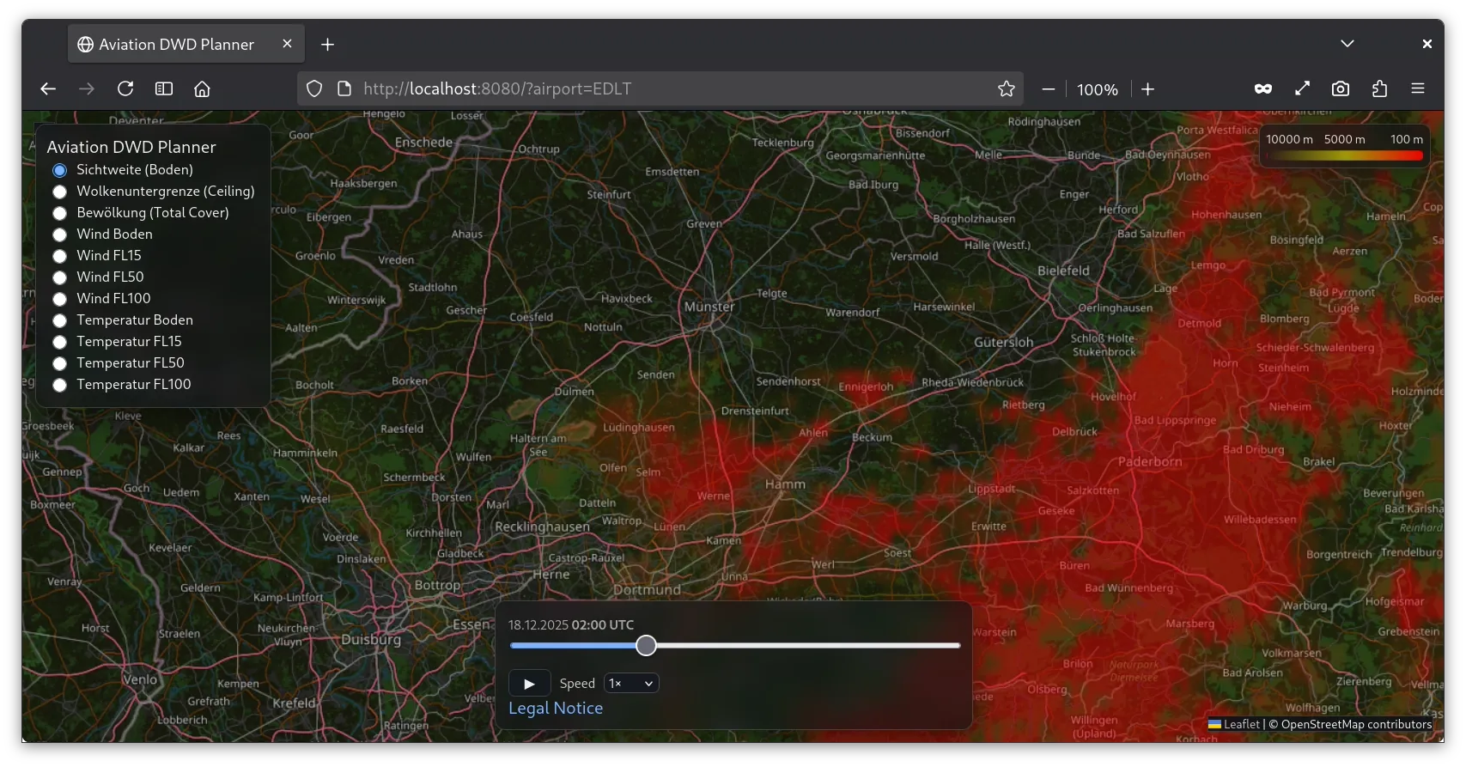Take a screenshot with camera icon
Screen dimensions: 1466x767
tap(1340, 89)
